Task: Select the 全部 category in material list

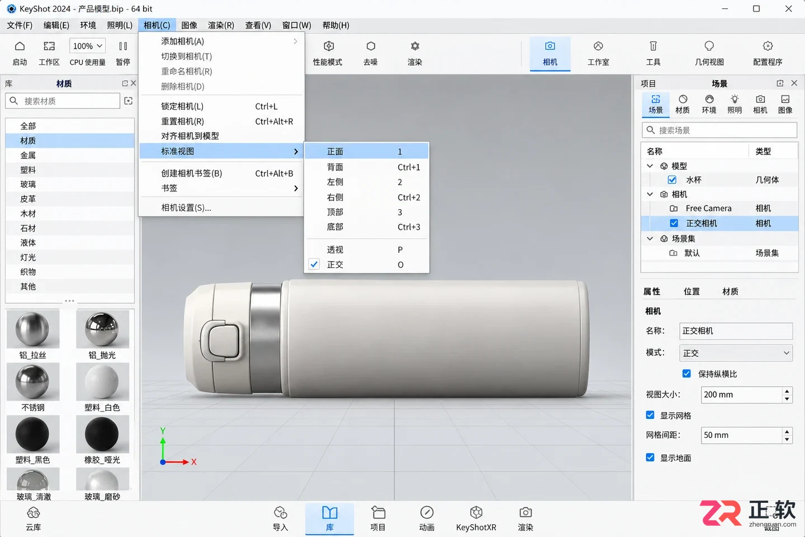Action: (x=70, y=126)
